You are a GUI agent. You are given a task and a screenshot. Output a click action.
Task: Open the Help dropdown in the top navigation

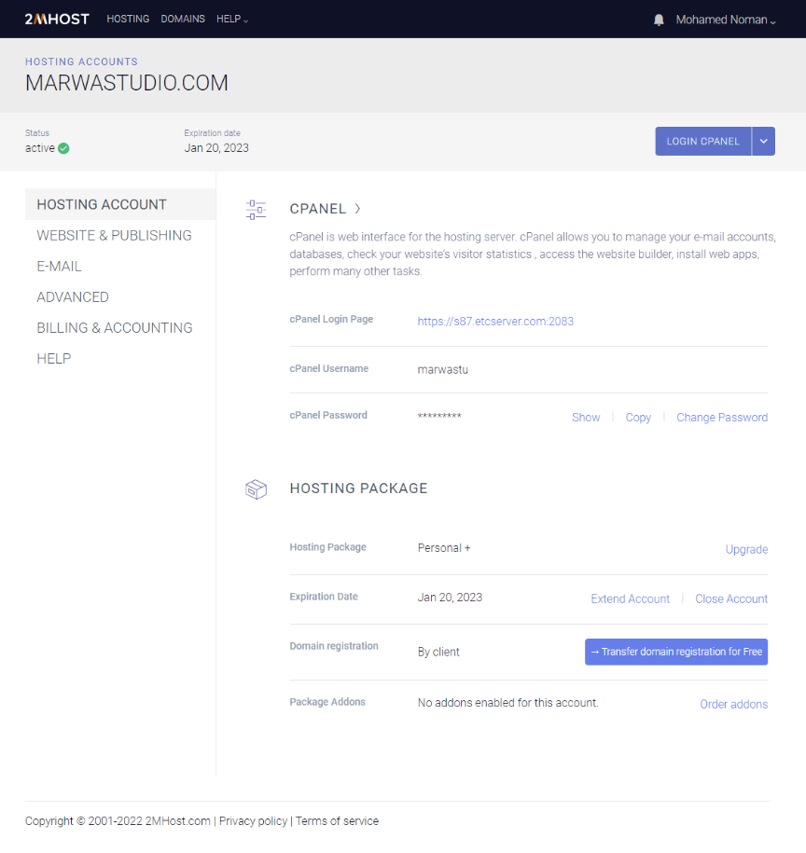pos(232,19)
